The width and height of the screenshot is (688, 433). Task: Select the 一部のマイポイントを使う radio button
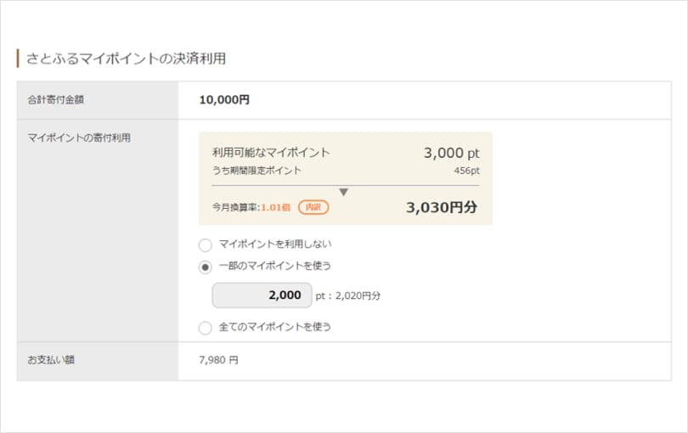pos(205,266)
